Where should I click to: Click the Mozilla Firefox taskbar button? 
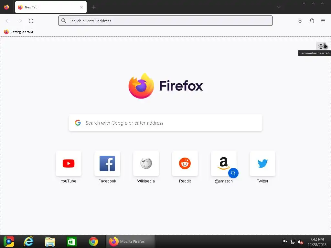(x=131, y=242)
